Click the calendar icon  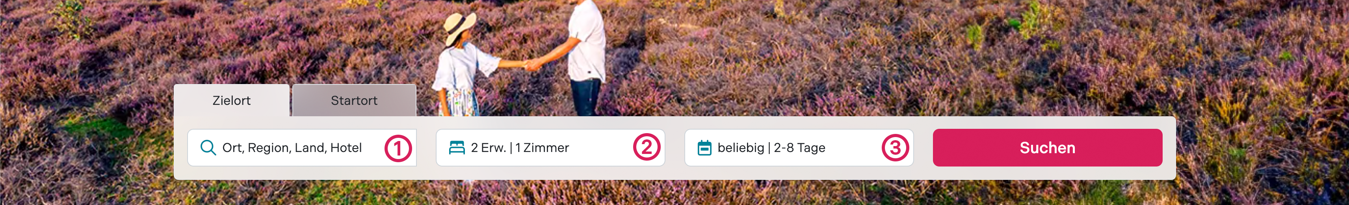pos(704,148)
